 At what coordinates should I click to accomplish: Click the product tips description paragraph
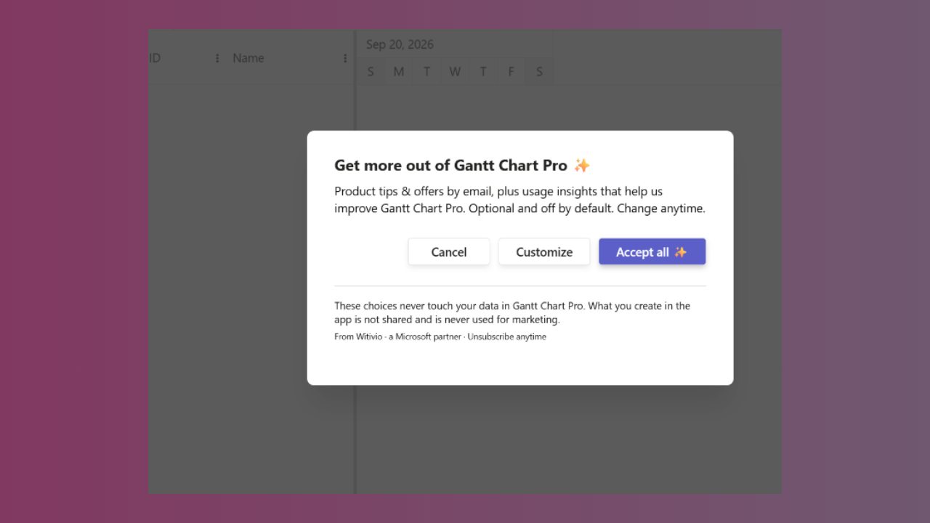(519, 200)
